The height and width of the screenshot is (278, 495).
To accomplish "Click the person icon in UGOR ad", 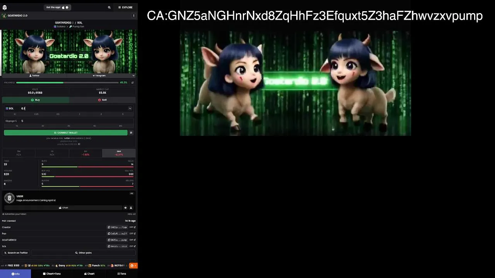I will point(131,208).
